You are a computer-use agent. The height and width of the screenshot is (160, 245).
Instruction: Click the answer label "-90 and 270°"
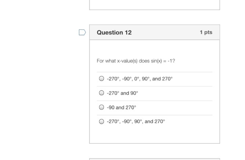122,108
